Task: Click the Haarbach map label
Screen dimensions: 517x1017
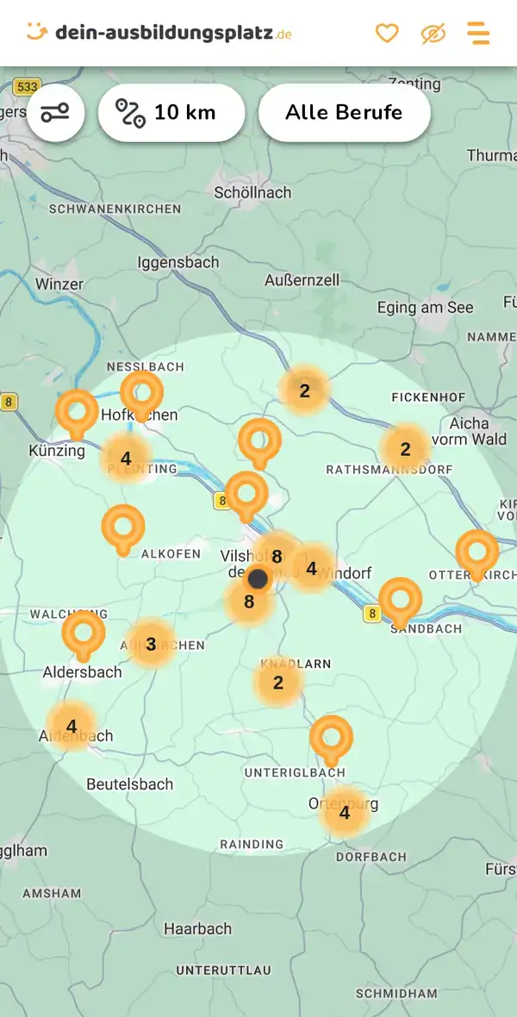Action: pyautogui.click(x=197, y=929)
